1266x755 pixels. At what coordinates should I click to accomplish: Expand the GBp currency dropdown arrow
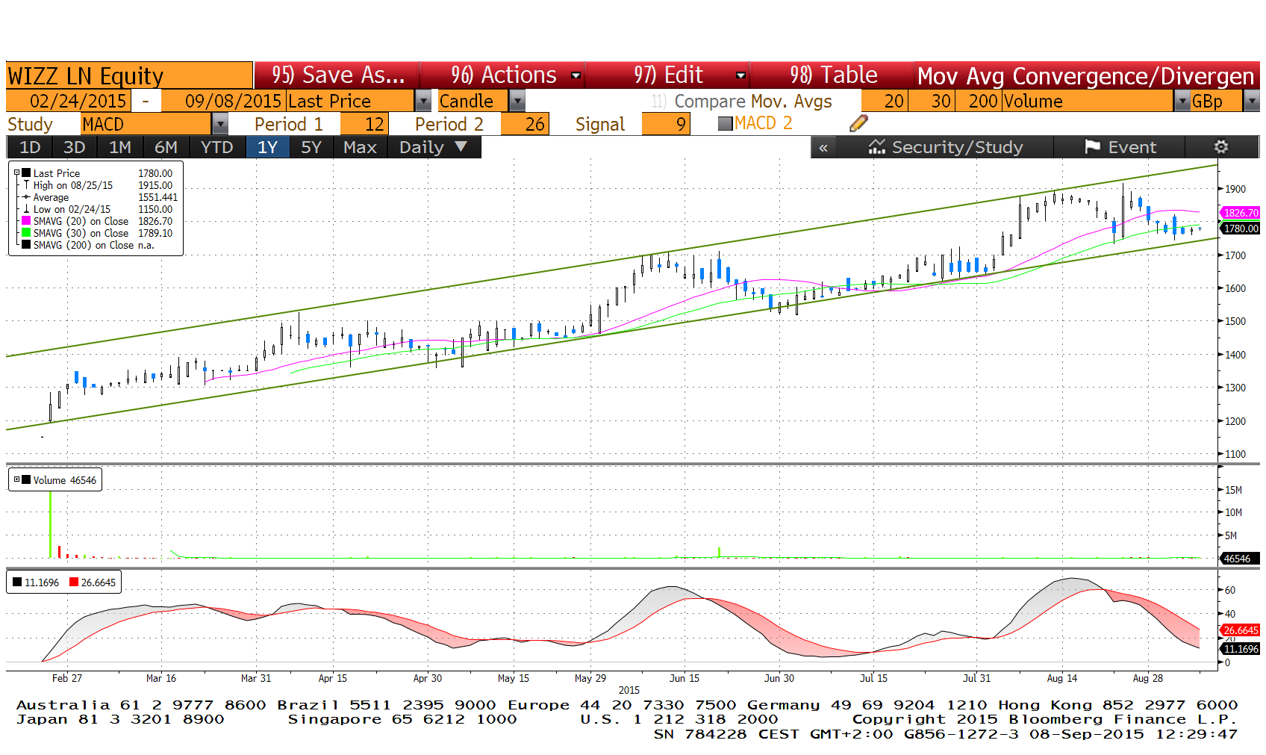coord(1252,101)
